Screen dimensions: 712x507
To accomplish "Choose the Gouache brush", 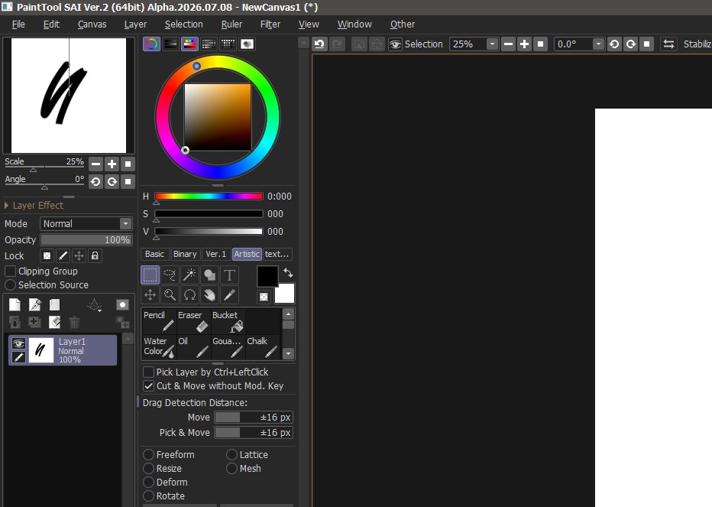I will pos(228,347).
